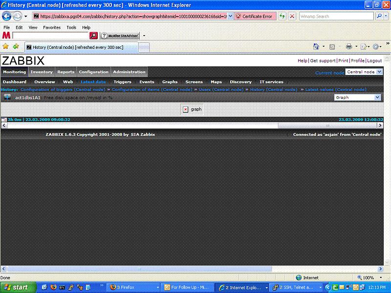This screenshot has height=293, width=391.
Task: Select the History (Central node) browser tab
Action: pos(81,47)
